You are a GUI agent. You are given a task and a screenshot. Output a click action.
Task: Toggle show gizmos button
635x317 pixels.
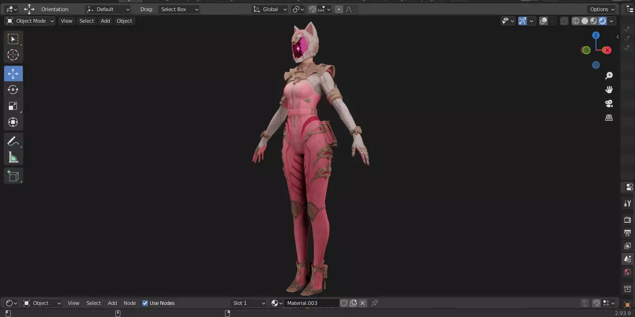(x=523, y=21)
